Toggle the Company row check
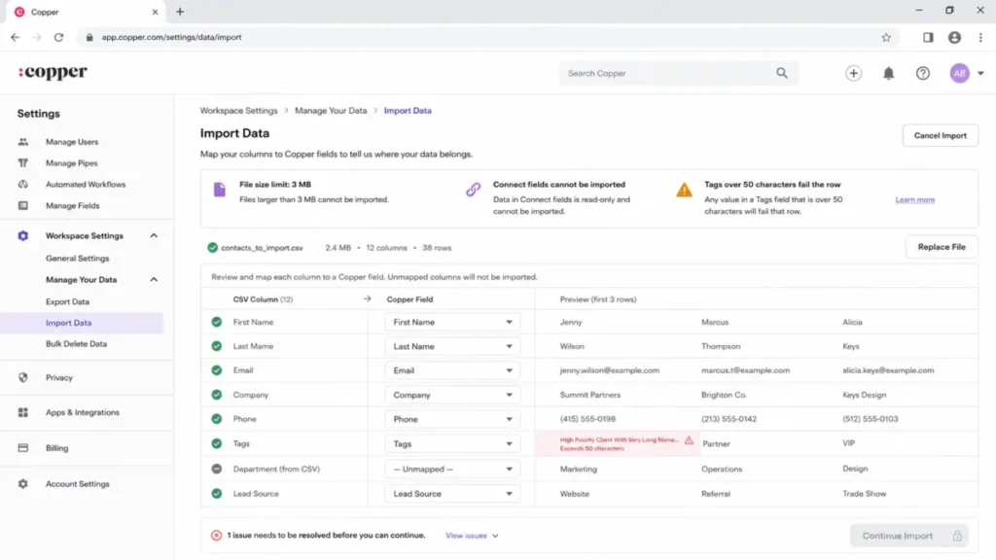 pos(217,395)
